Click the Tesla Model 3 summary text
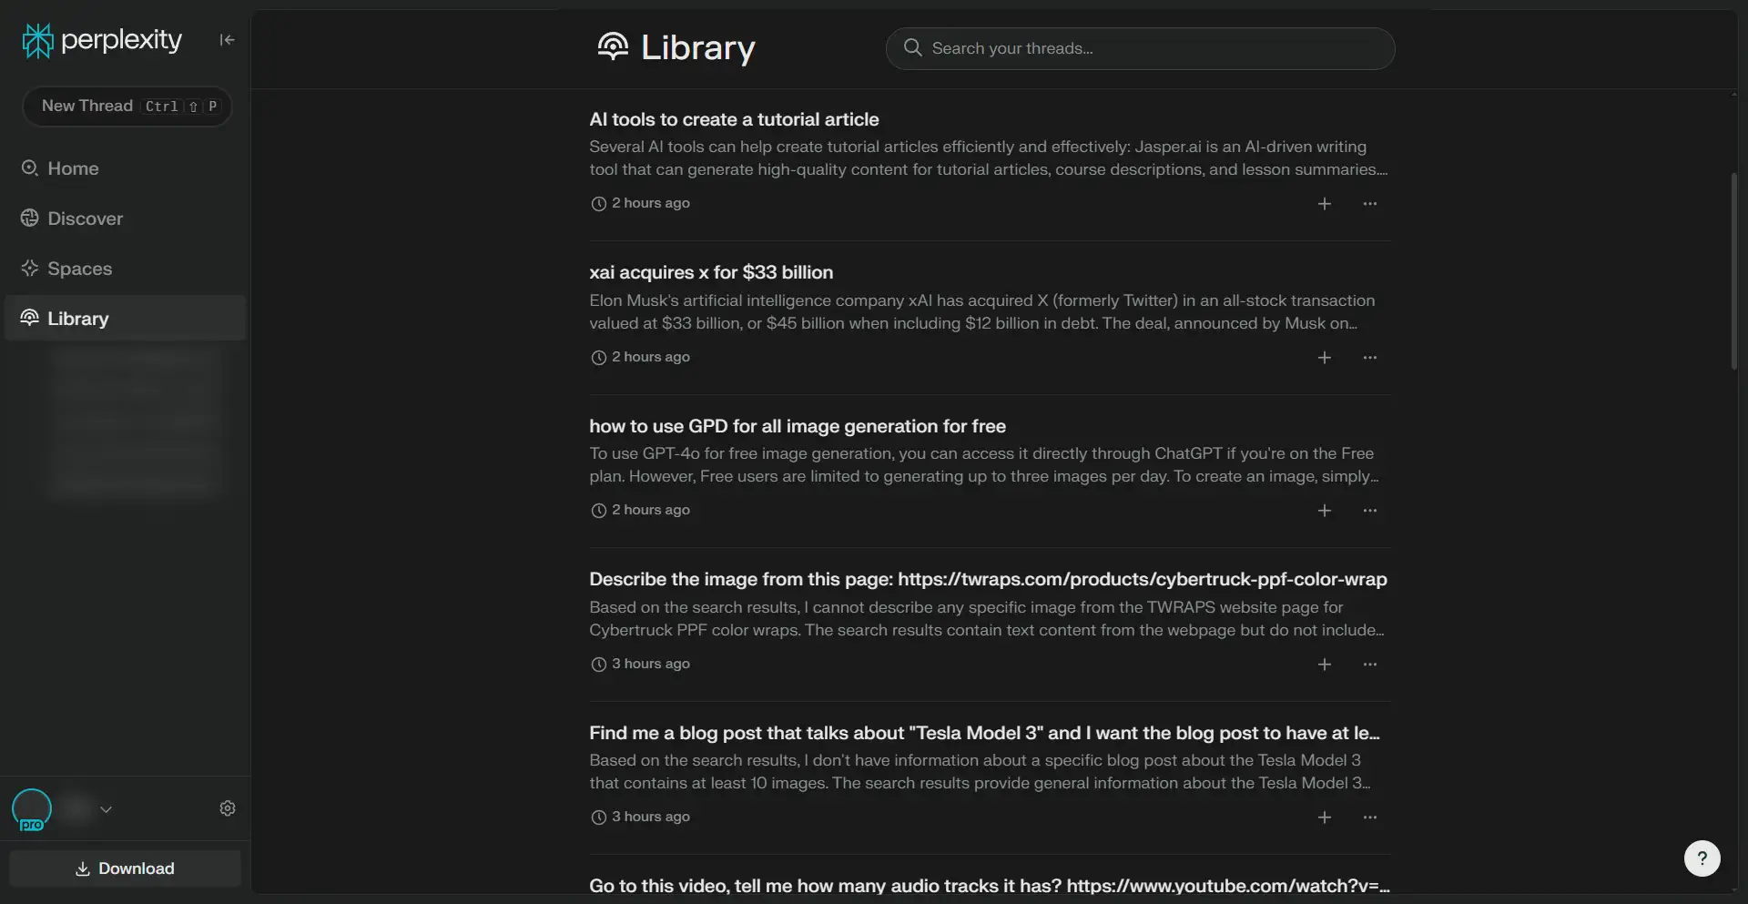Viewport: 1748px width, 904px height. 979,771
